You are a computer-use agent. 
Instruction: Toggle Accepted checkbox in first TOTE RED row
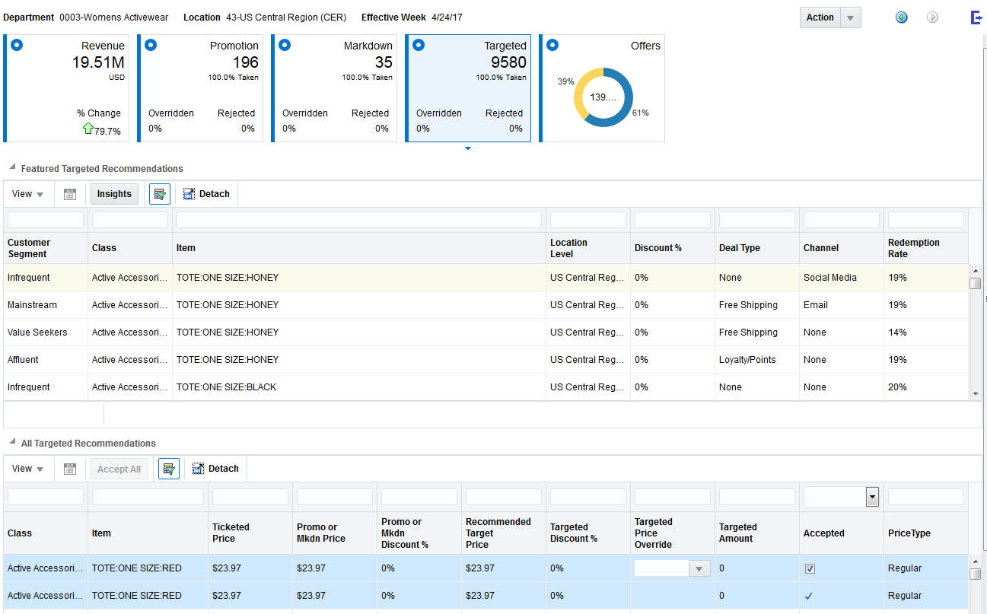pos(810,568)
